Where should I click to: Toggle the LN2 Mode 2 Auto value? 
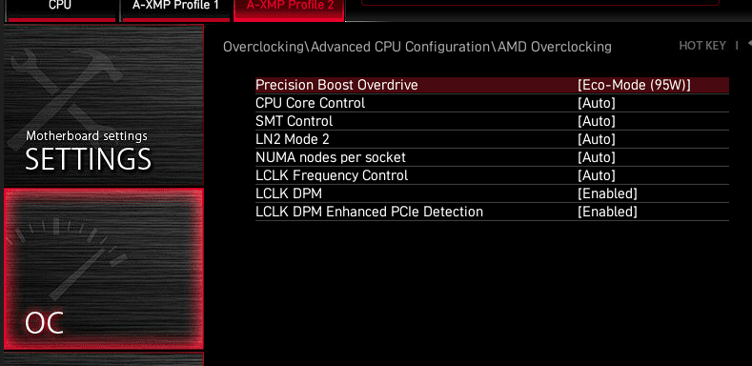[596, 139]
